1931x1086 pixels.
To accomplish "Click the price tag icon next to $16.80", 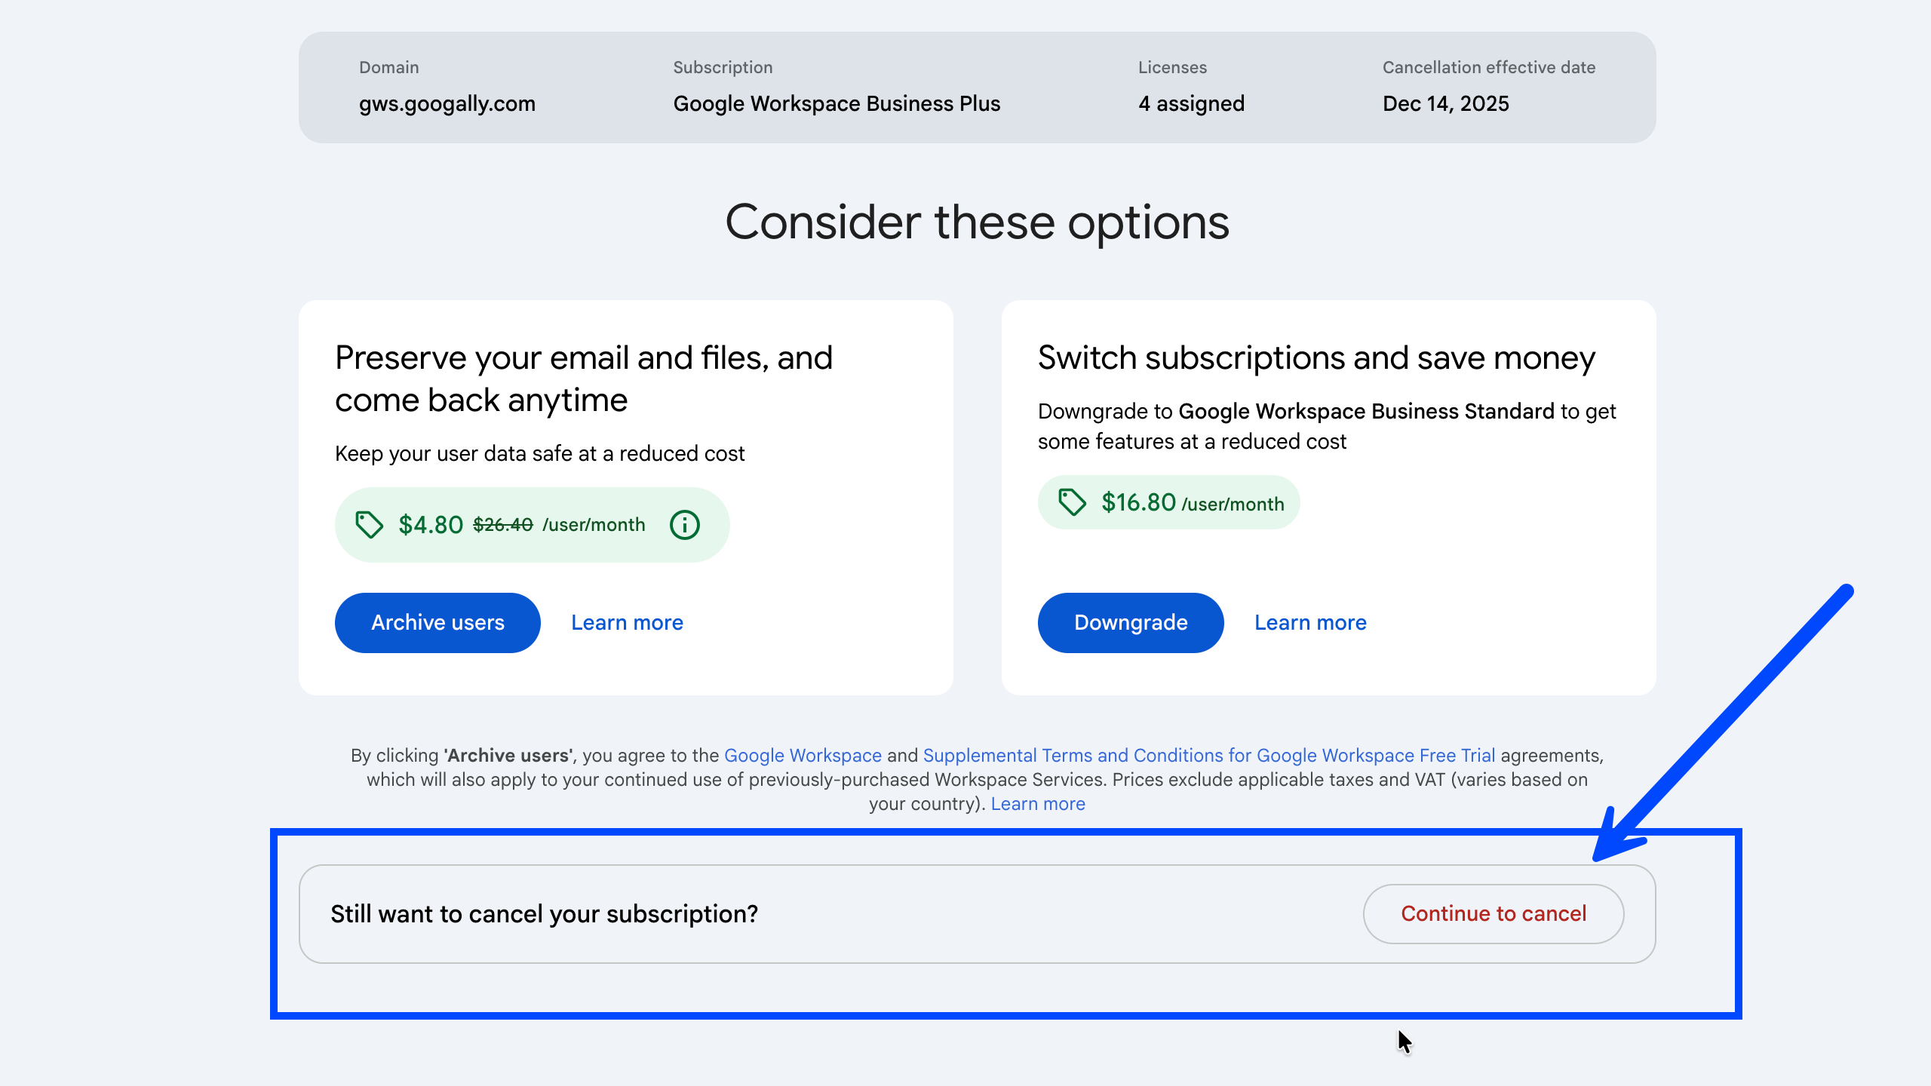I will (1071, 502).
